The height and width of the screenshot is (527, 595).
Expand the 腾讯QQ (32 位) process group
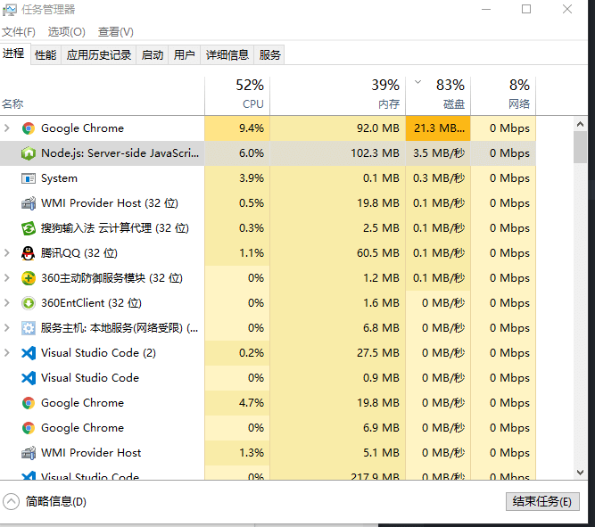point(7,253)
